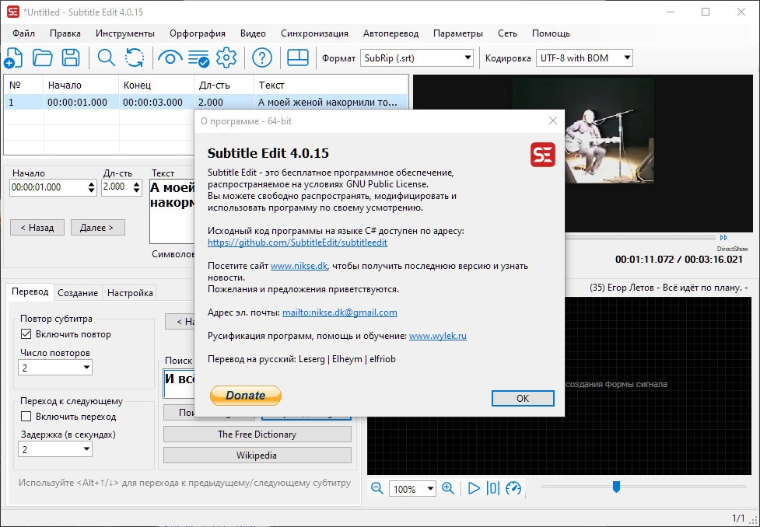
Task: Click the Subtitle Edit logo in About dialog
Action: click(542, 155)
